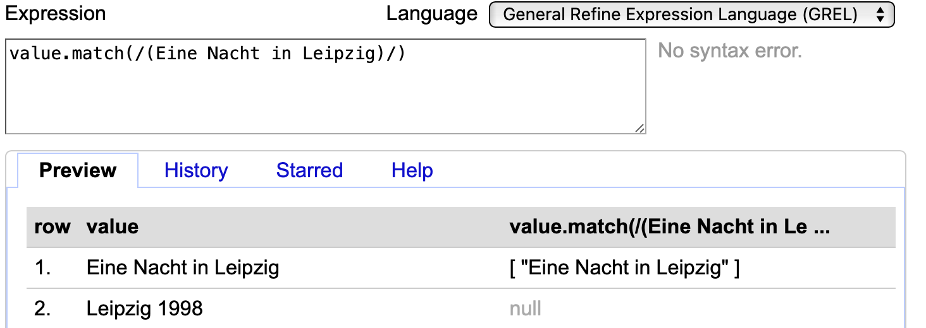926x328 pixels.
Task: Open the Starred tab
Action: [309, 170]
